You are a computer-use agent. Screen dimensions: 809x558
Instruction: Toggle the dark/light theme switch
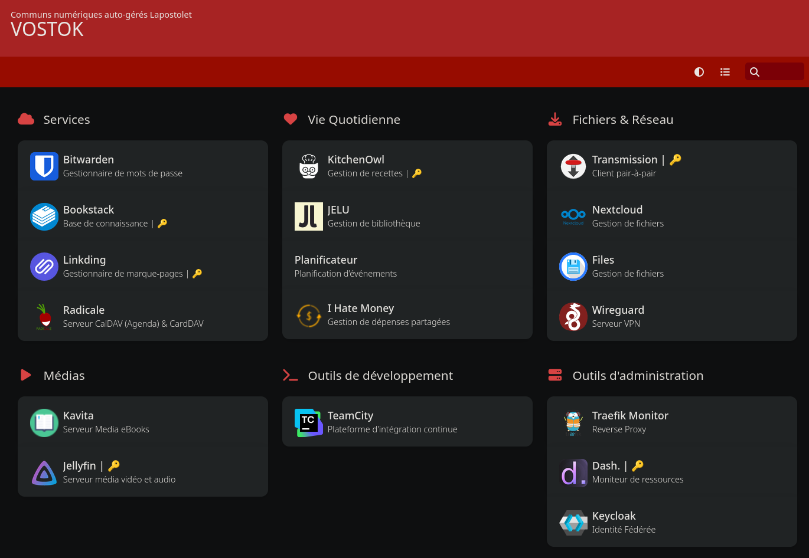699,72
